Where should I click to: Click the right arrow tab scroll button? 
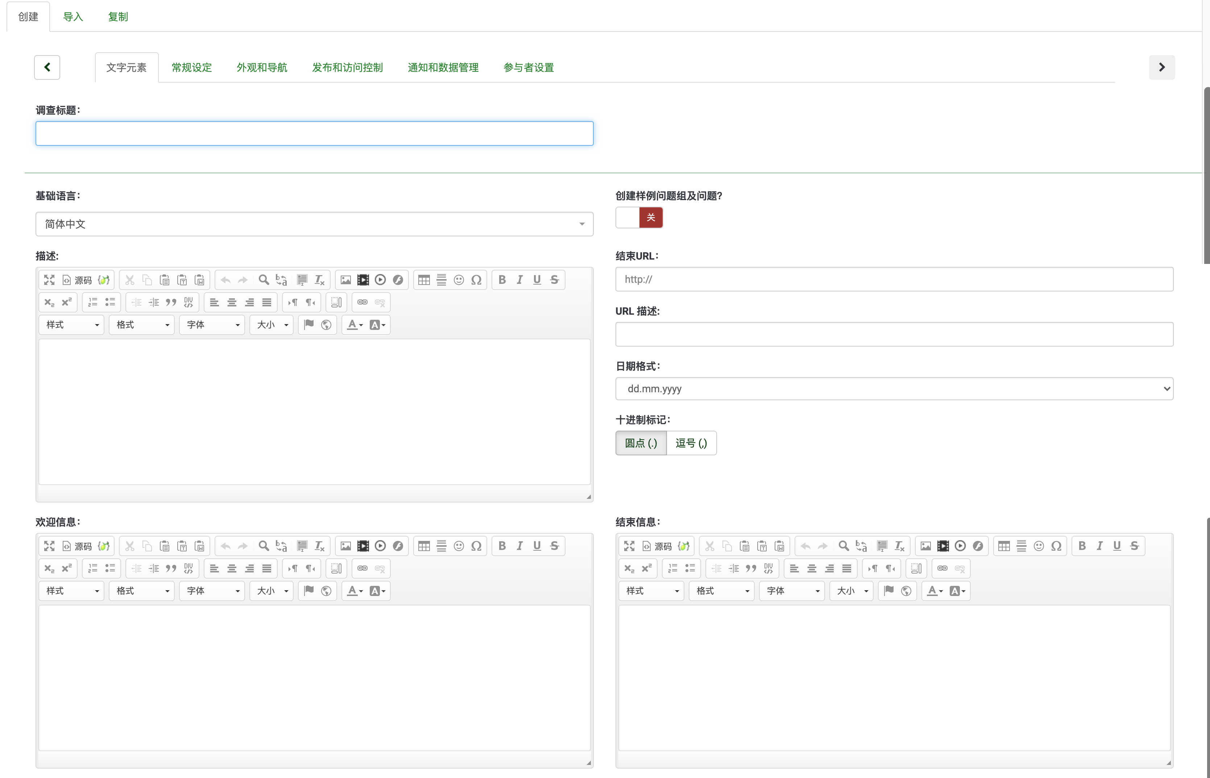tap(1161, 67)
